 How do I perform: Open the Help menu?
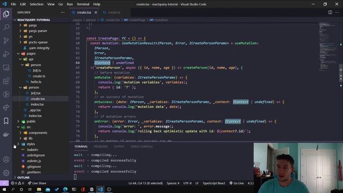click(x=96, y=4)
